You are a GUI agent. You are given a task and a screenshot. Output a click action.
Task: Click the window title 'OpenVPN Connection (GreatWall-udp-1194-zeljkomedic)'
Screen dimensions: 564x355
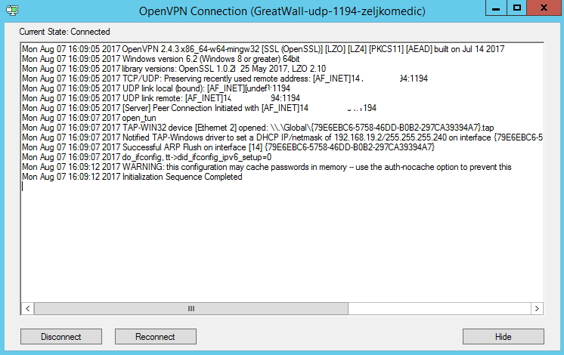pyautogui.click(x=282, y=11)
